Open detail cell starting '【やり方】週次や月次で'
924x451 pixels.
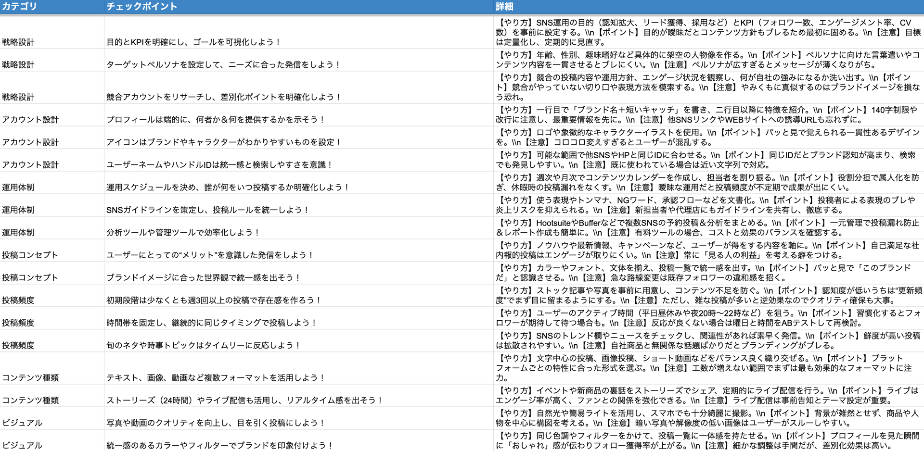coord(709,183)
